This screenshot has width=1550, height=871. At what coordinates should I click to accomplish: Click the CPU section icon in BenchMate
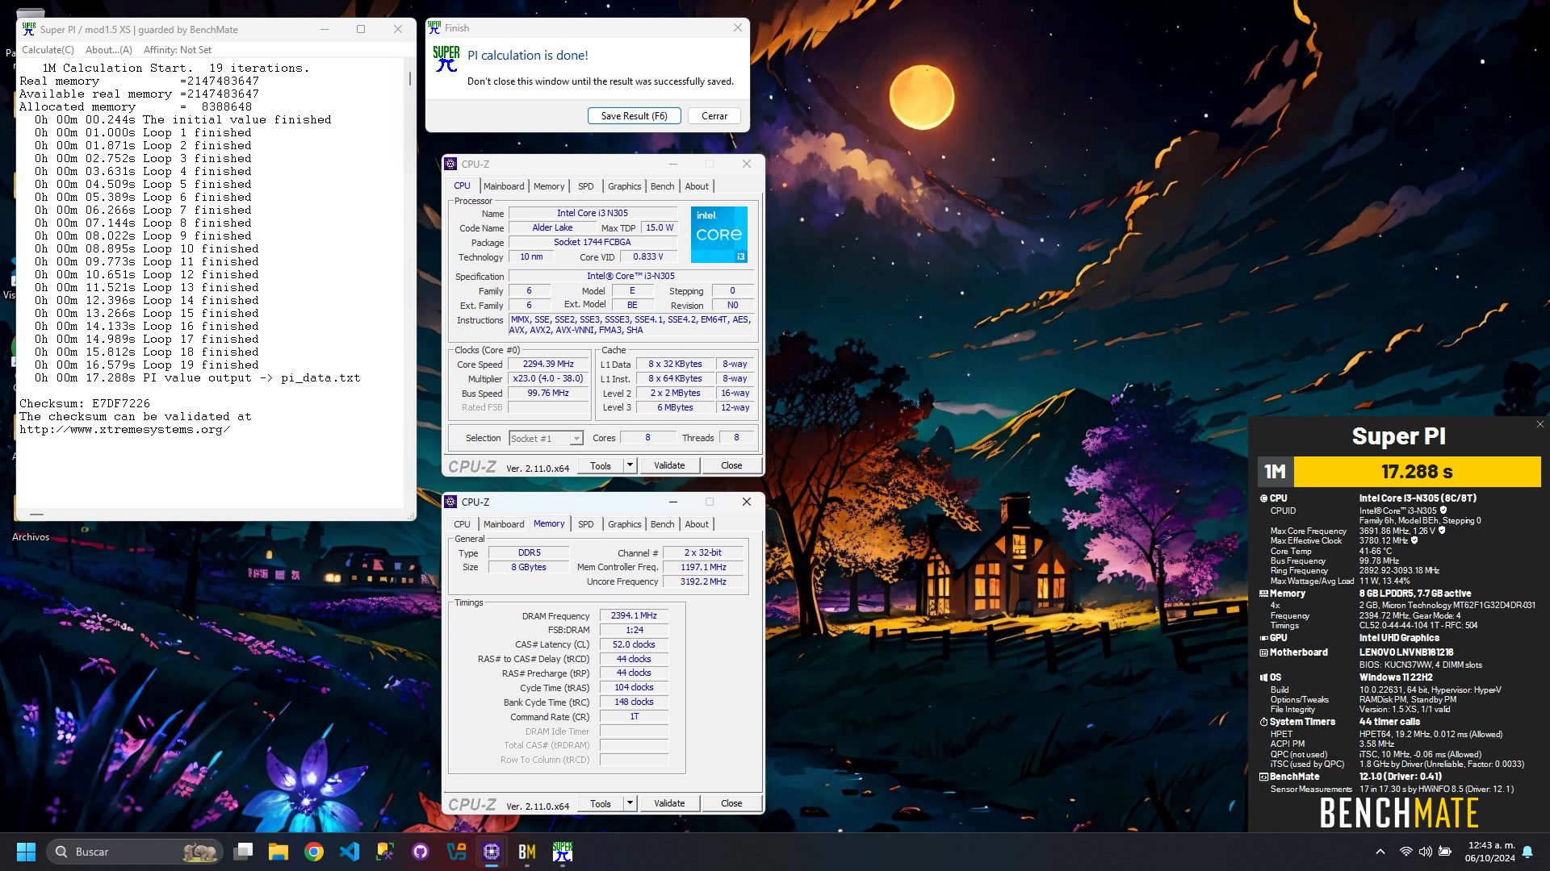coord(1263,498)
